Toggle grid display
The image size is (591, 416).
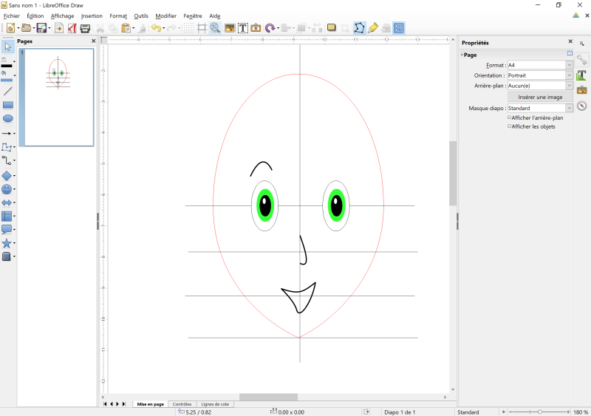pyautogui.click(x=188, y=28)
